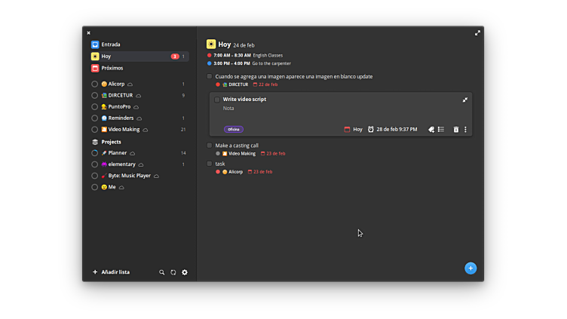Click the checklist subtasks icon
This screenshot has width=567, height=319.
coord(441,130)
